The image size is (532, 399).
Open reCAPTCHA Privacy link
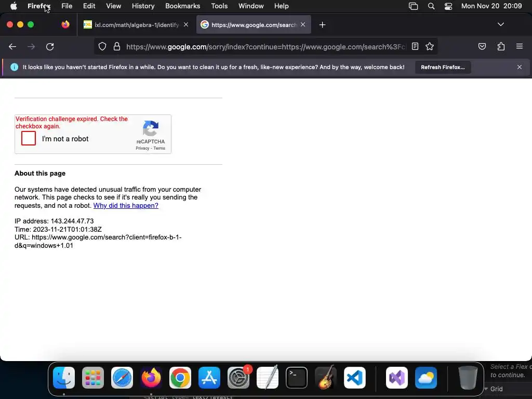(x=142, y=148)
